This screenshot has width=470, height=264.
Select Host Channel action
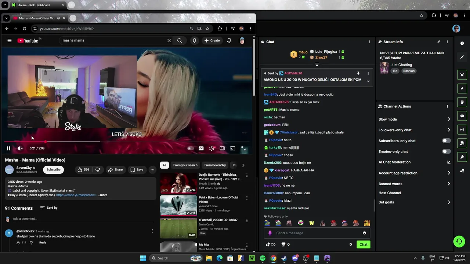(390, 193)
